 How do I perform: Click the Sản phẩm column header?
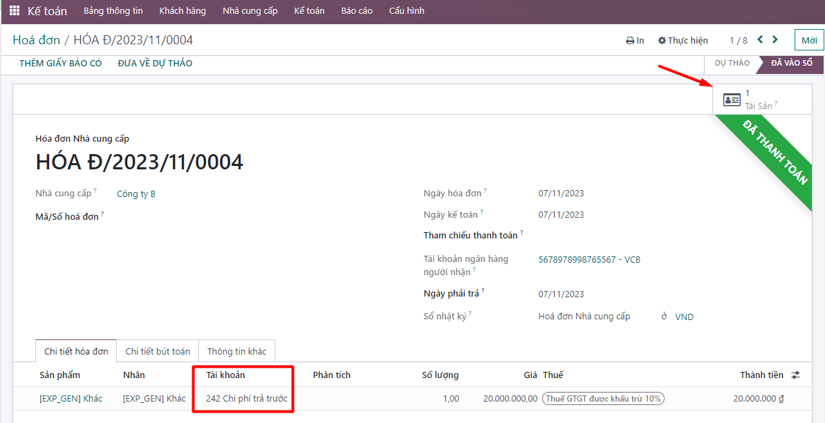[x=60, y=375]
